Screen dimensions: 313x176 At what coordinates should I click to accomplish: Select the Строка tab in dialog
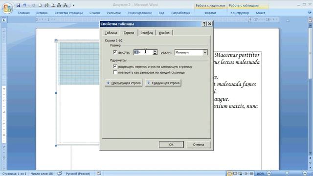click(x=129, y=33)
